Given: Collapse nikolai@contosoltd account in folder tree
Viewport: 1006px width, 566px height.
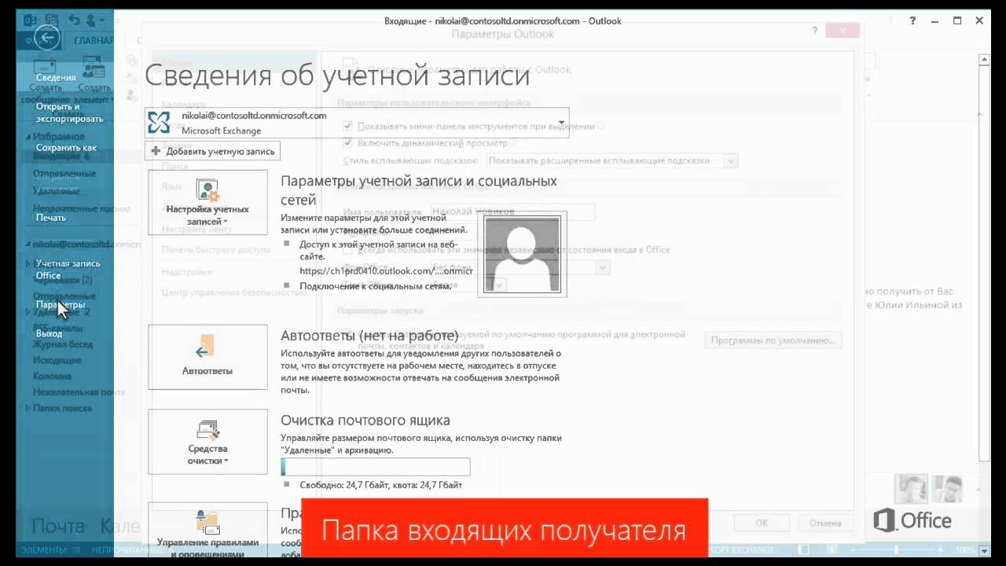Looking at the screenshot, I should (x=28, y=244).
